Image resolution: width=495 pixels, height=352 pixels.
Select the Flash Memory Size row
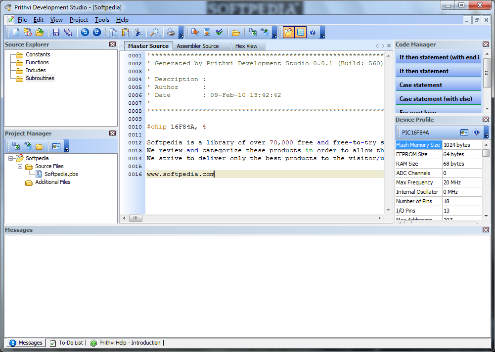pyautogui.click(x=439, y=145)
